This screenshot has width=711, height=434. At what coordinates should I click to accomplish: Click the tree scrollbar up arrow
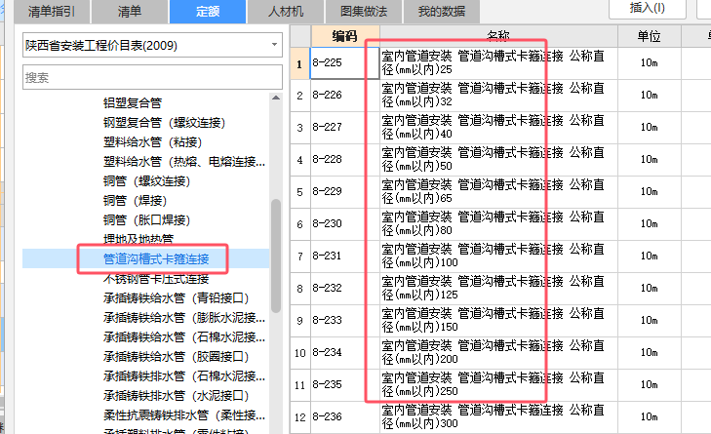276,98
